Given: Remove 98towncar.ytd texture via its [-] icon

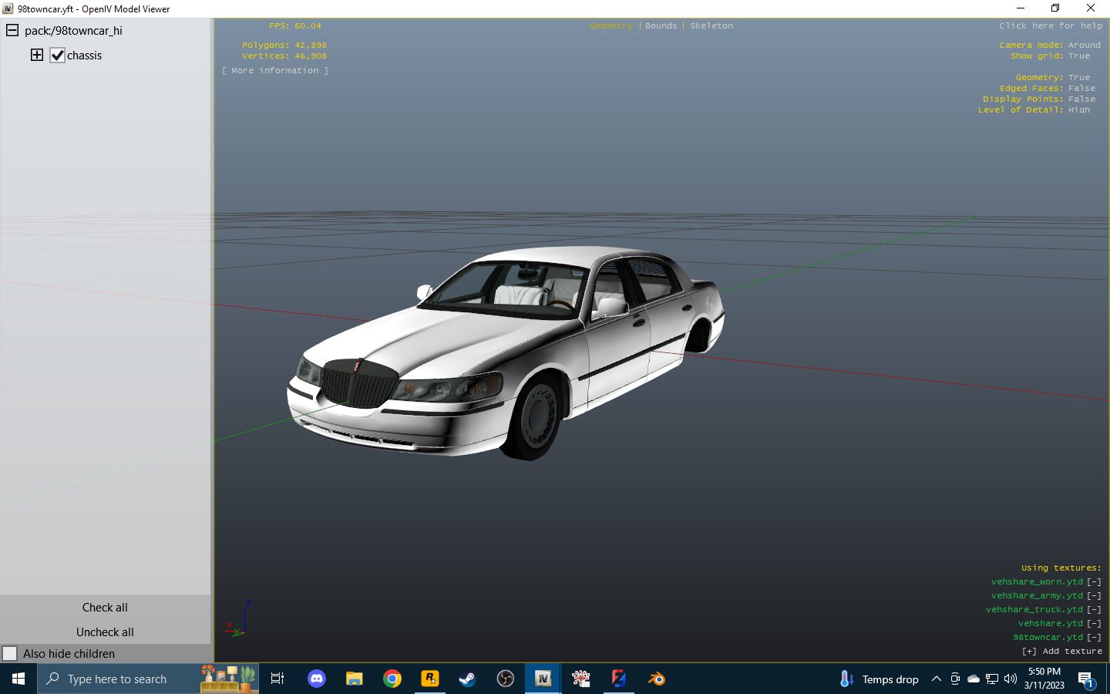Looking at the screenshot, I should click(1094, 637).
